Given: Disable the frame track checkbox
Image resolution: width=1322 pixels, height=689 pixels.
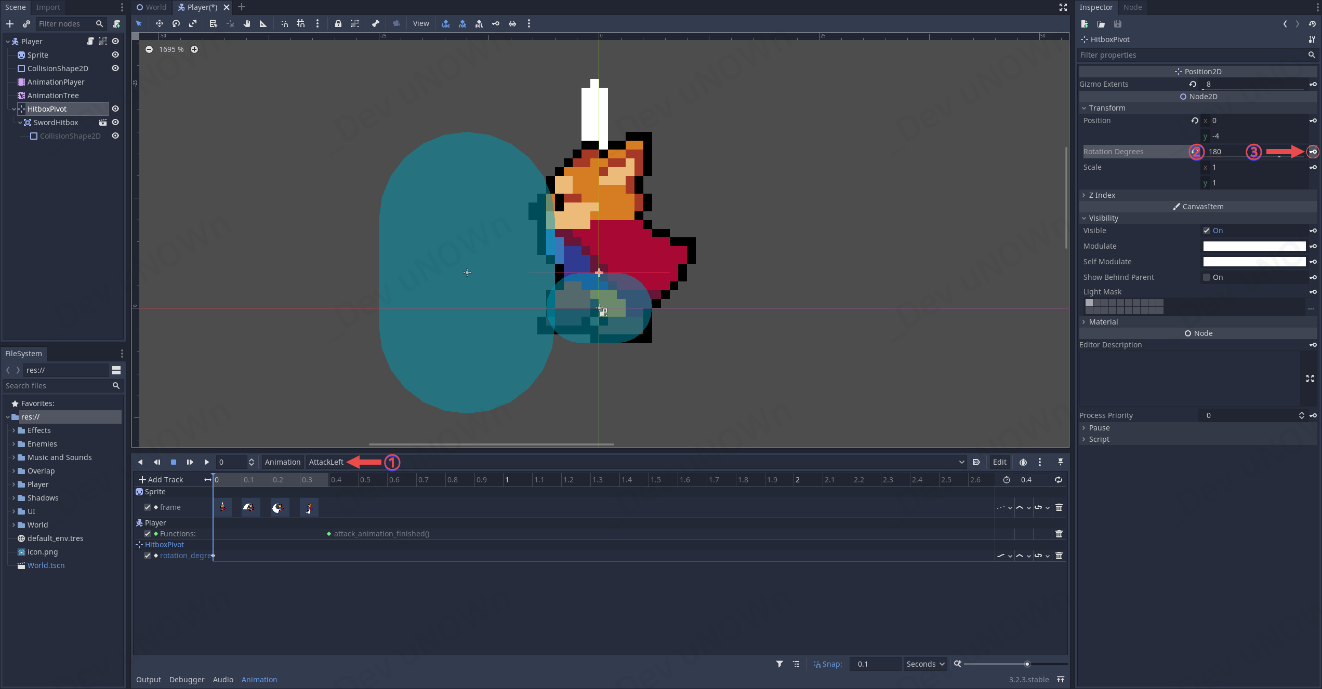Looking at the screenshot, I should click(148, 507).
